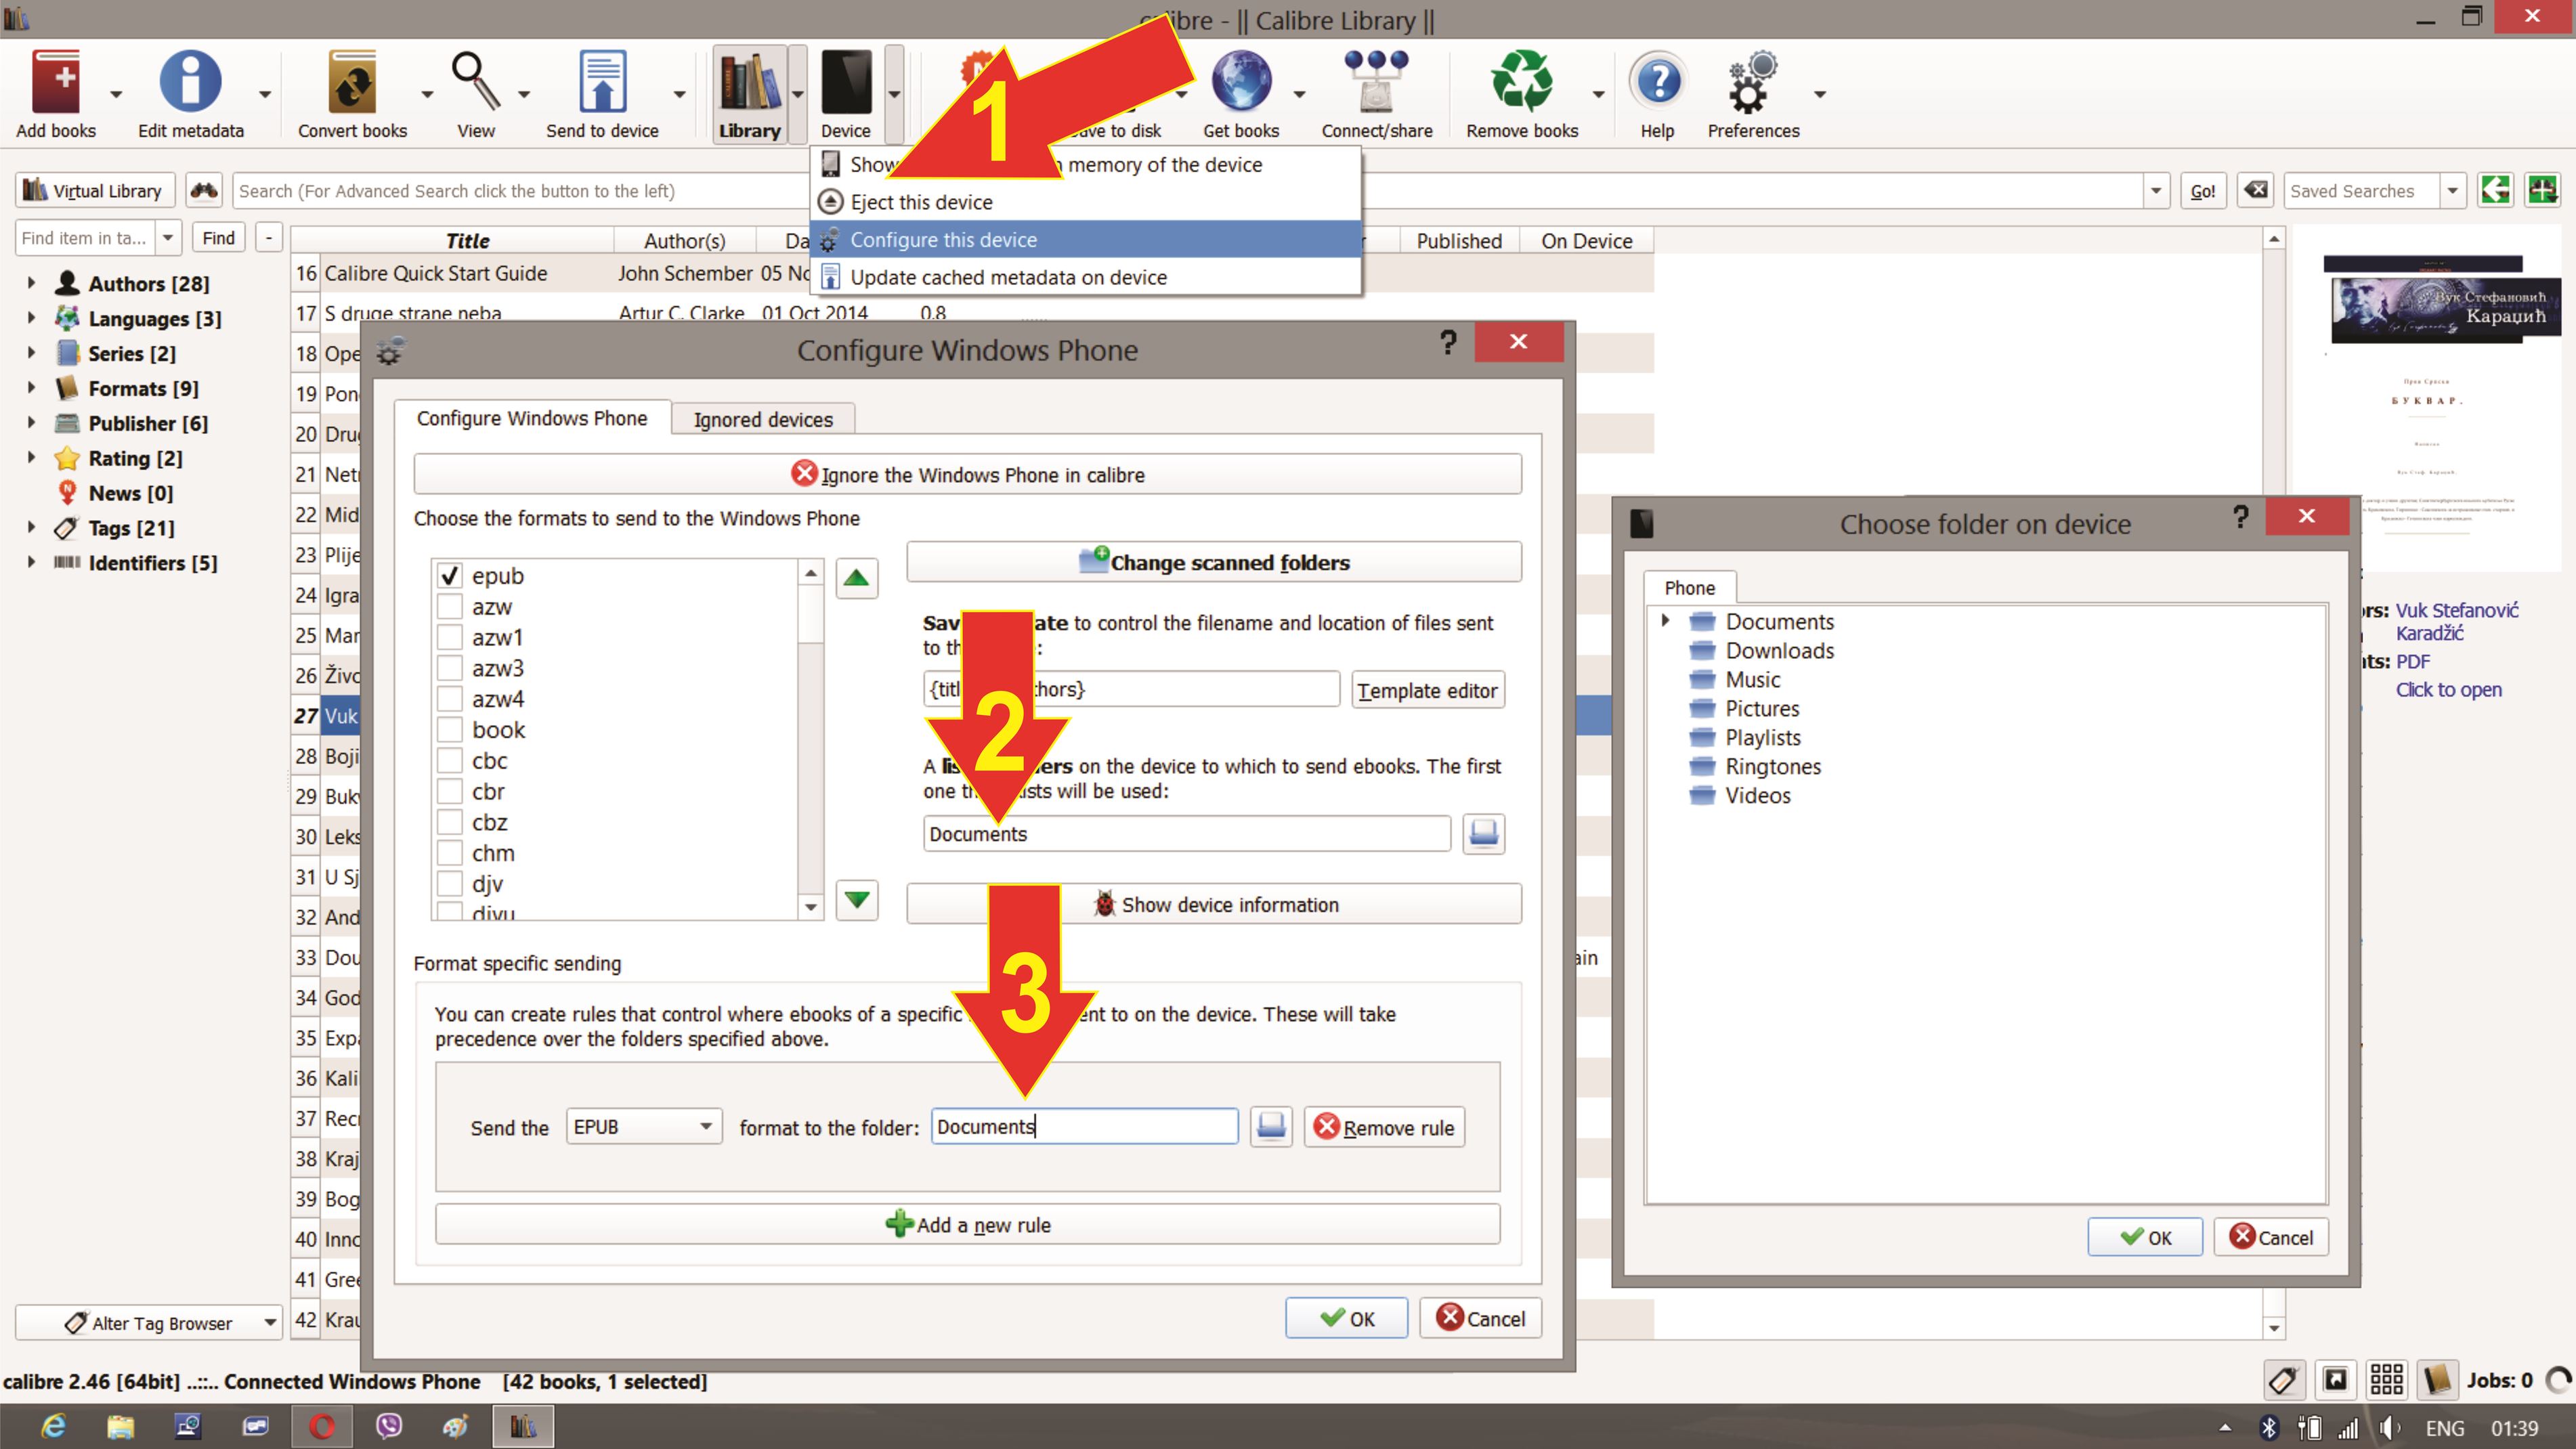The height and width of the screenshot is (1449, 2576).
Task: Expand the Documents folder tree node
Action: tap(1666, 621)
